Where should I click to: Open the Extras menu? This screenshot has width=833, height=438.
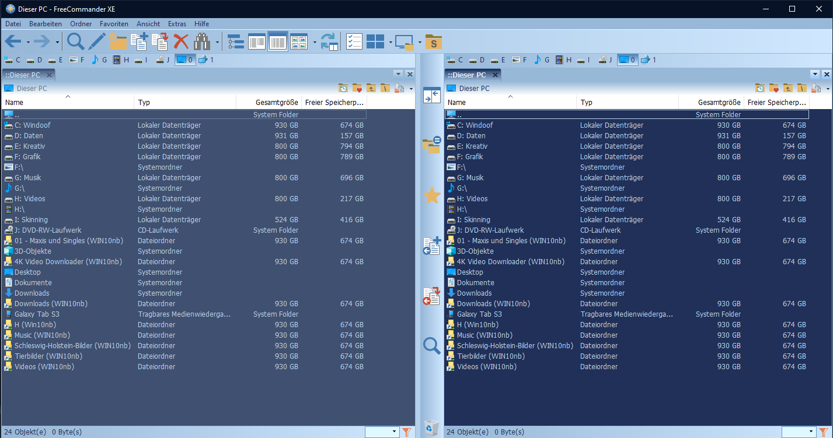point(177,24)
